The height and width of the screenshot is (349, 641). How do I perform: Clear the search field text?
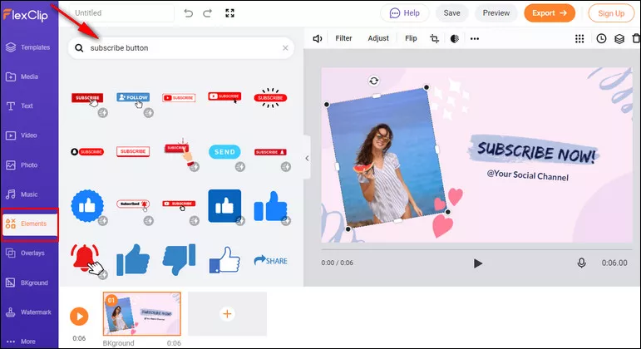285,48
